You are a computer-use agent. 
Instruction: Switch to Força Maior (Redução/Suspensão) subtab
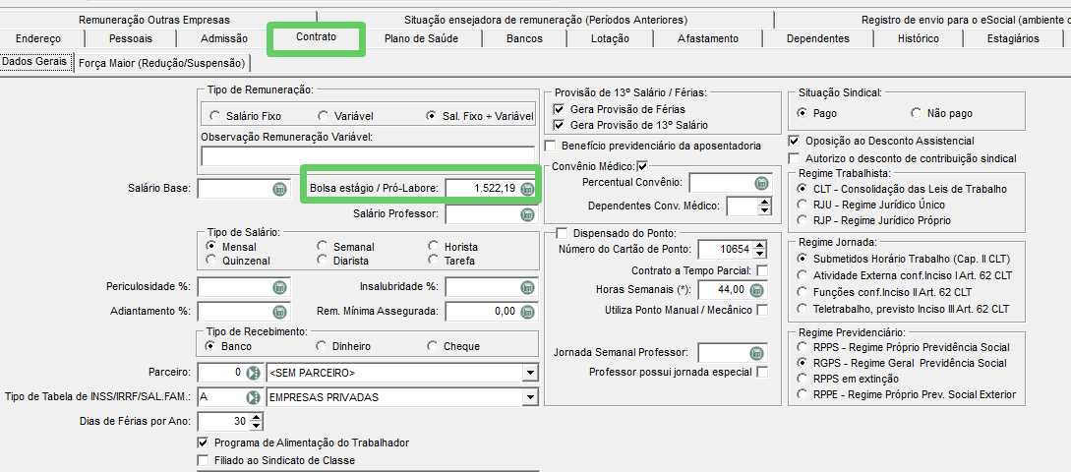[162, 64]
